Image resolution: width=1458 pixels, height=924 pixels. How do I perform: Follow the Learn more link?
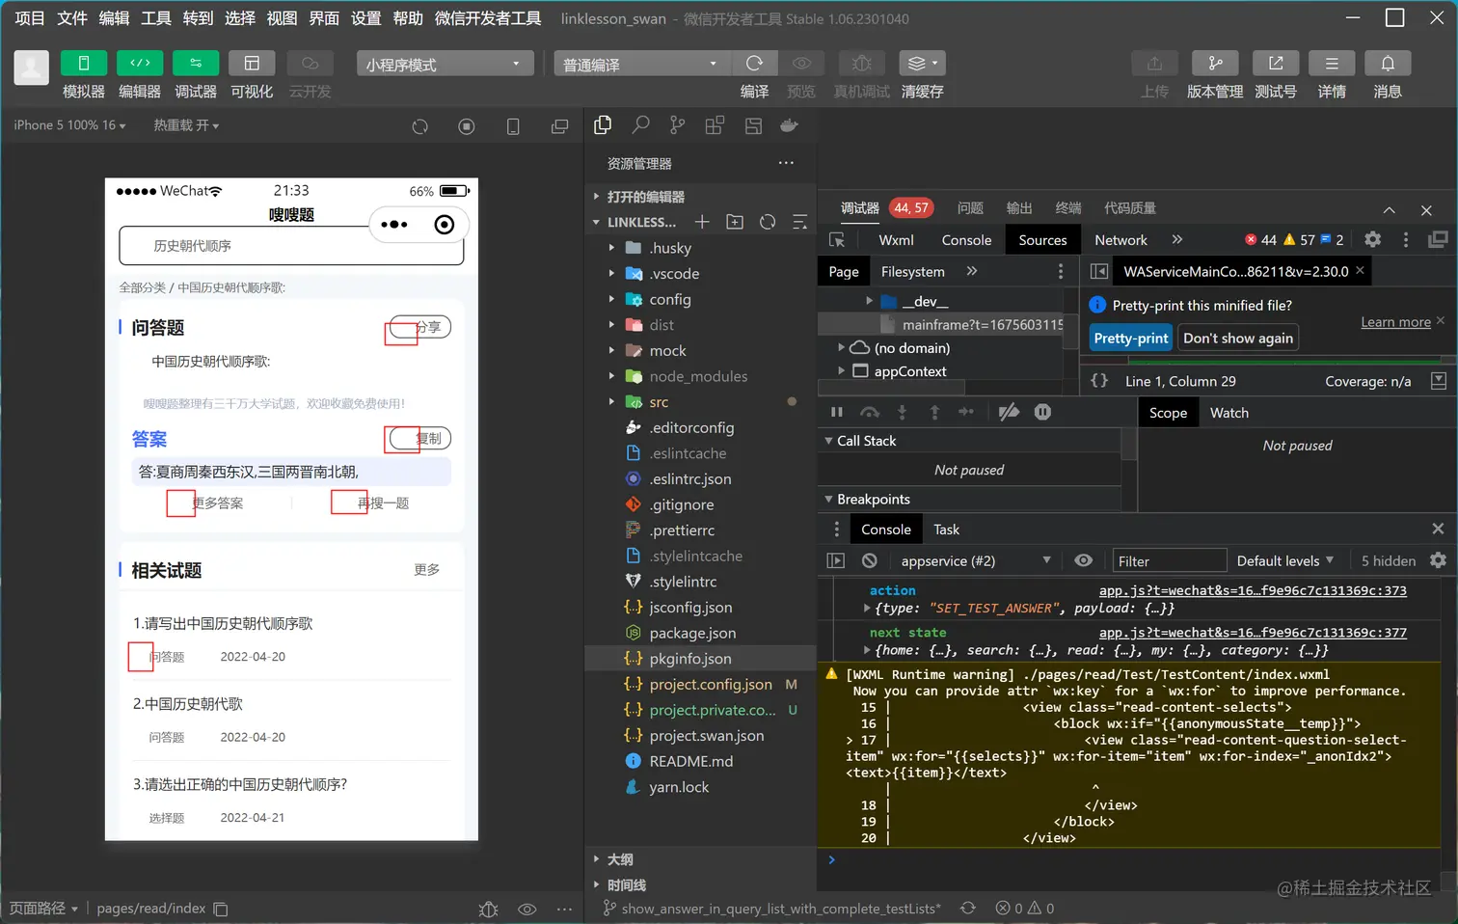tap(1395, 322)
